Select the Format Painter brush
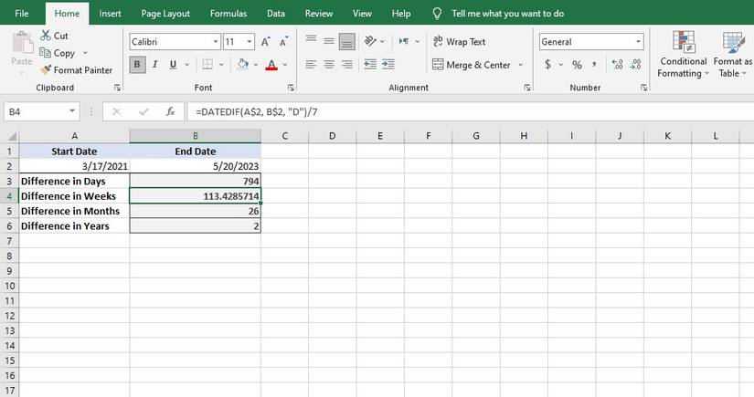 tap(45, 70)
